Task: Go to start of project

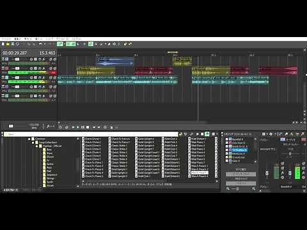Action: tap(94, 127)
